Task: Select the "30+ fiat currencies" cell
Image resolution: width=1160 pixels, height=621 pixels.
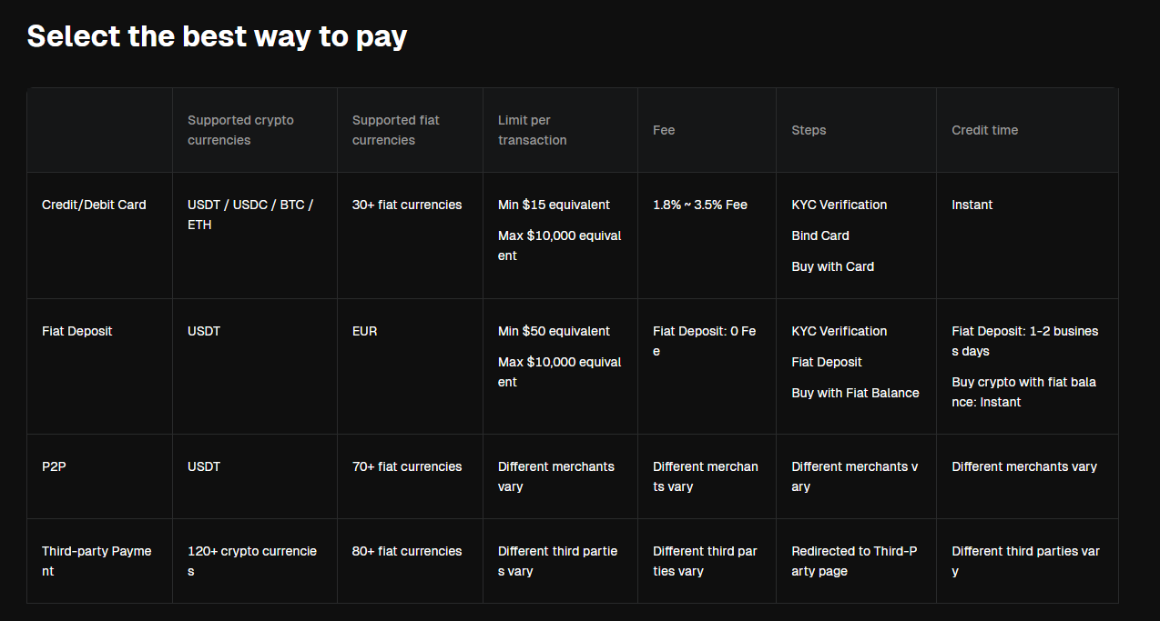Action: click(x=407, y=205)
